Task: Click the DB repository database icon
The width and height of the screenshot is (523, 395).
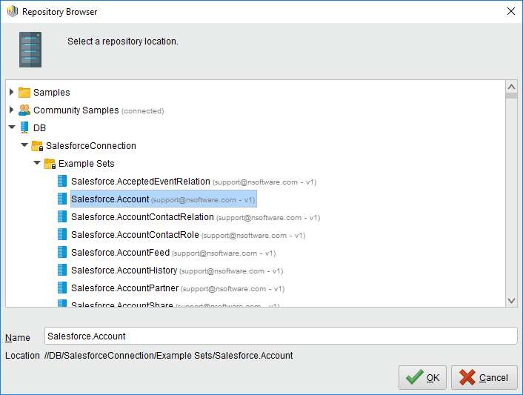Action: pos(24,128)
